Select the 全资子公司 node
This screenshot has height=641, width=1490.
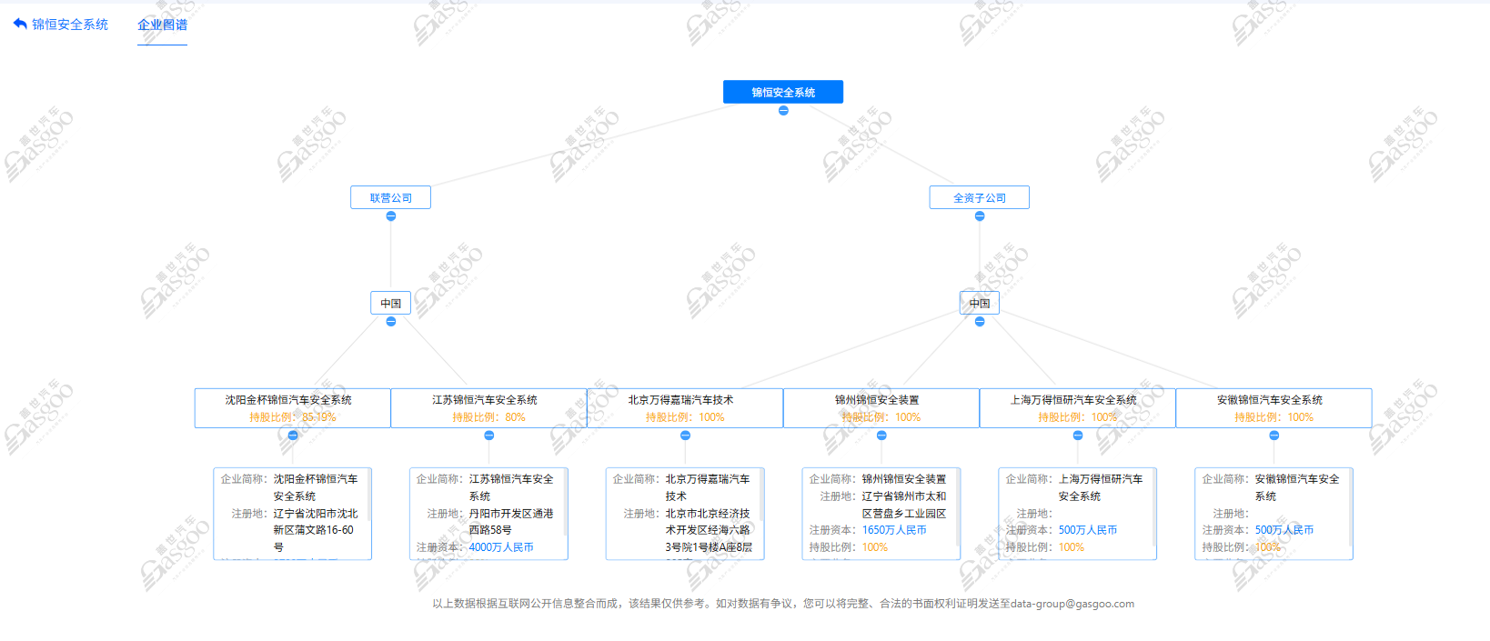(980, 197)
